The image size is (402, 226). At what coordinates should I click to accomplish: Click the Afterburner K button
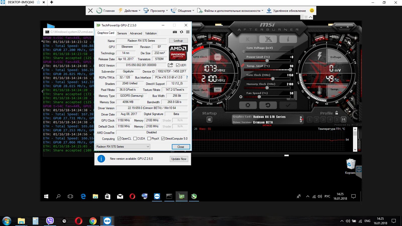coord(248,39)
